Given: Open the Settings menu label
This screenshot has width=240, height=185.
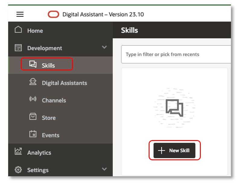Looking at the screenshot, I should pos(38,170).
